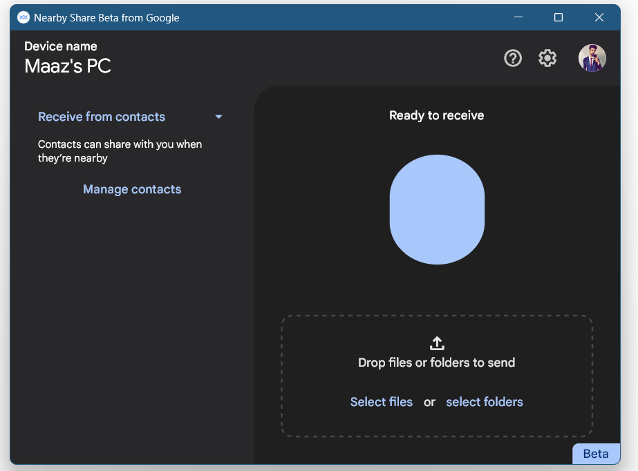Click the profile avatar picture
The width and height of the screenshot is (638, 471).
(x=592, y=59)
